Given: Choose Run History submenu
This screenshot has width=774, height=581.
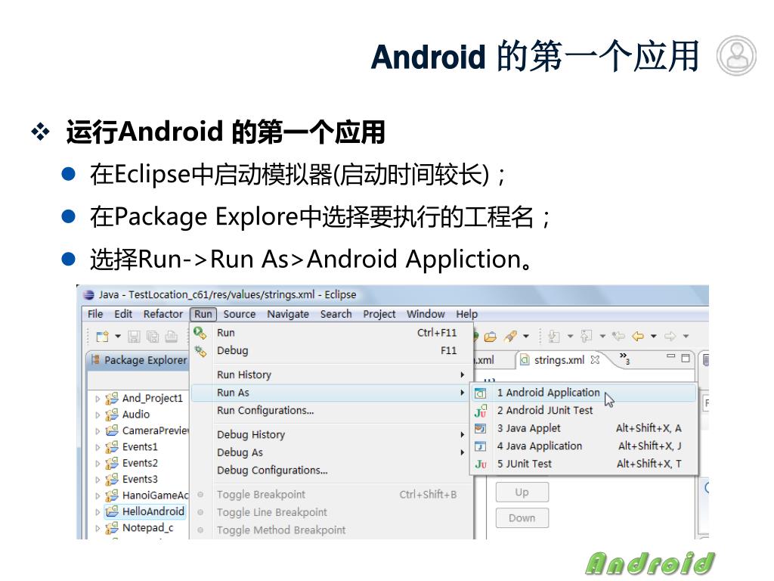Looking at the screenshot, I should (332, 375).
